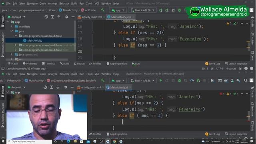Click Debug app bug icon in lower toolbar

[x=180, y=80]
